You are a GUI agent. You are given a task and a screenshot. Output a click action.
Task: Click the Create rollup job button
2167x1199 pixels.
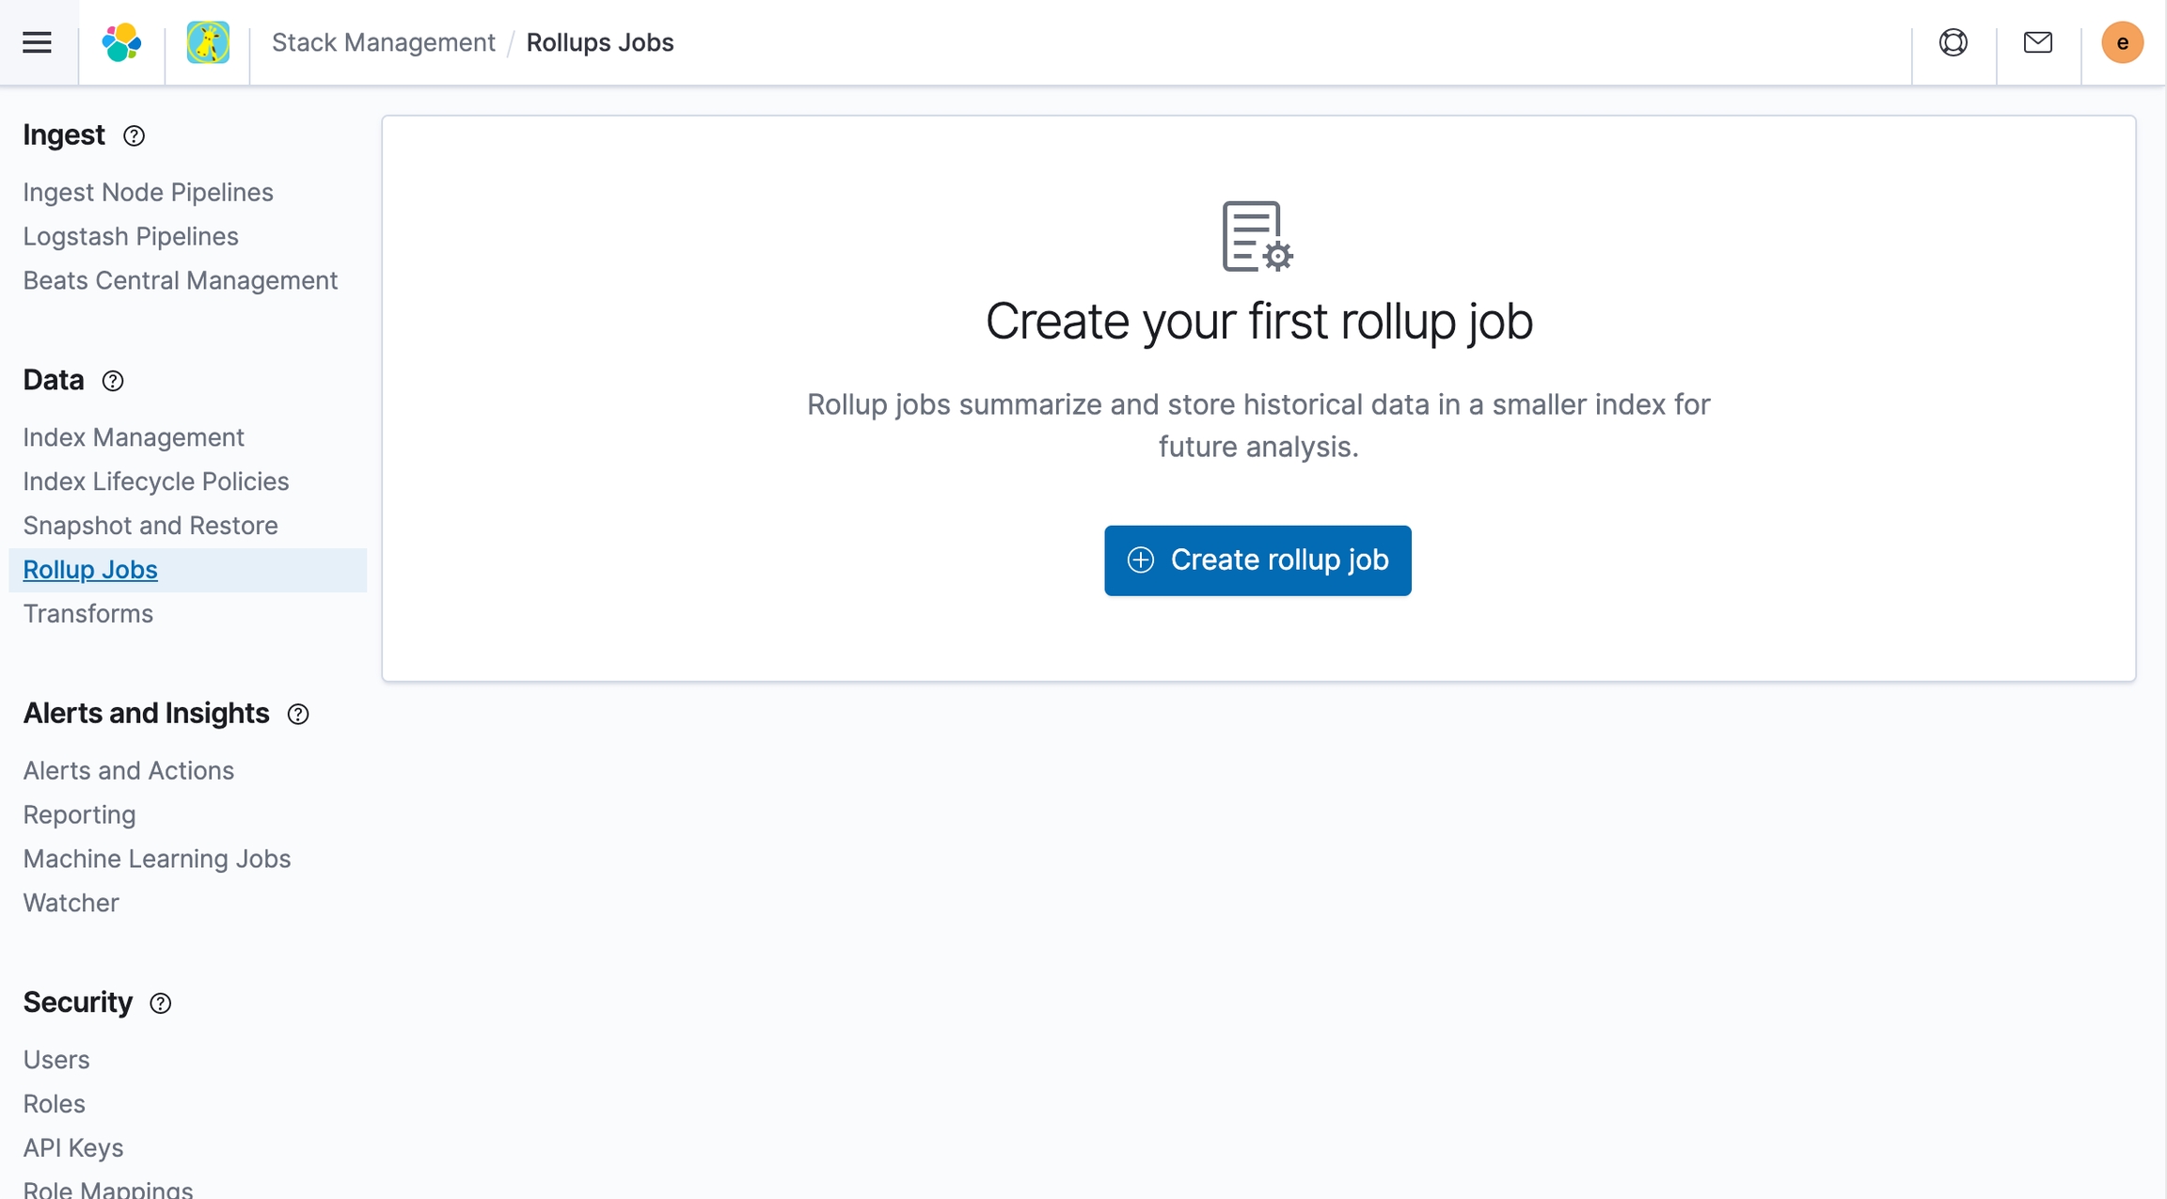1257,560
